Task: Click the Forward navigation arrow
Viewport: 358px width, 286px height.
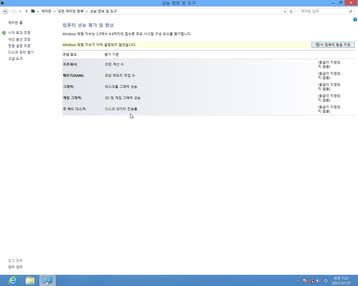Action: pos(13,11)
